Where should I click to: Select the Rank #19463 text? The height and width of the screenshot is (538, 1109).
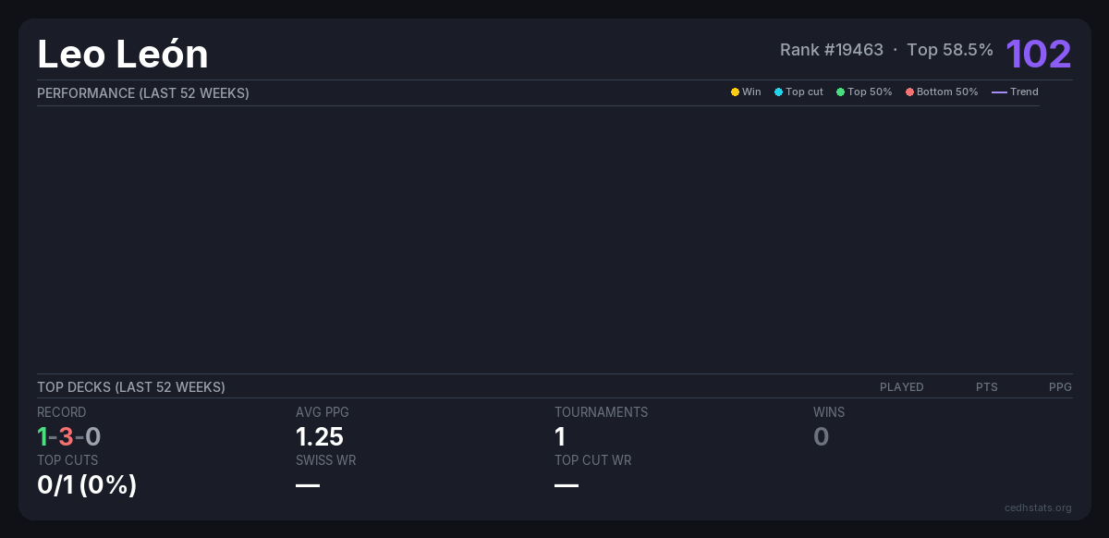(831, 50)
